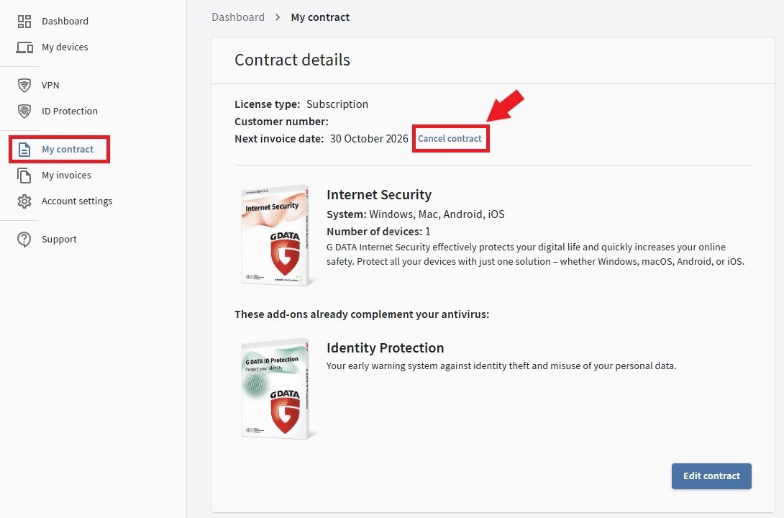
Task: Click the ID Protection fingerprint icon
Action: point(24,112)
